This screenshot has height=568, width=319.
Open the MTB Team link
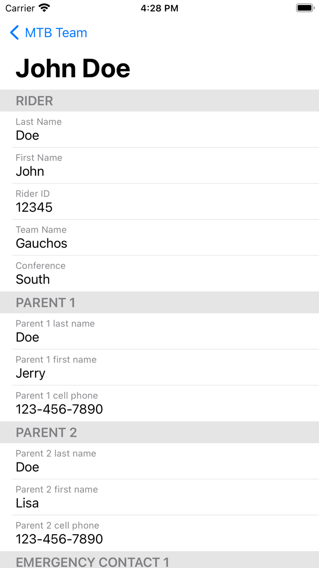pos(57,32)
